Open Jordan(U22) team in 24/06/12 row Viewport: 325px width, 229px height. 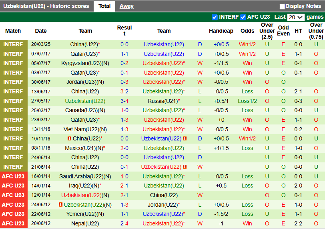pos(163,205)
